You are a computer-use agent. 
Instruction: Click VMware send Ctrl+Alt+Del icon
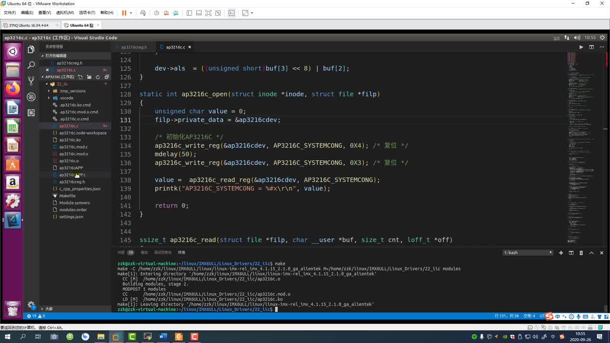click(143, 13)
